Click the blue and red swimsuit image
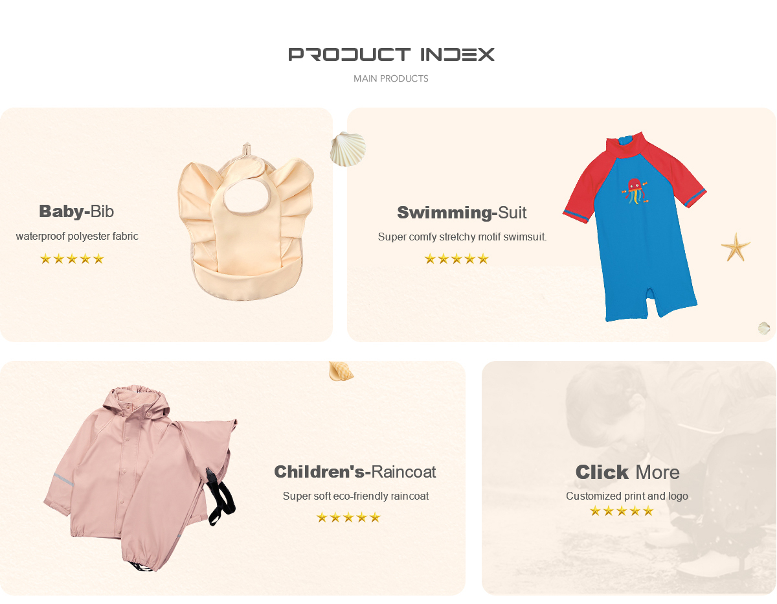 pos(635,226)
